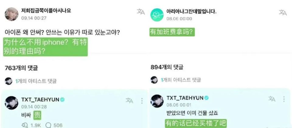Open the three-dot menu on the 09.14 comment
Image resolution: width=292 pixels, height=128 pixels.
(x=142, y=101)
